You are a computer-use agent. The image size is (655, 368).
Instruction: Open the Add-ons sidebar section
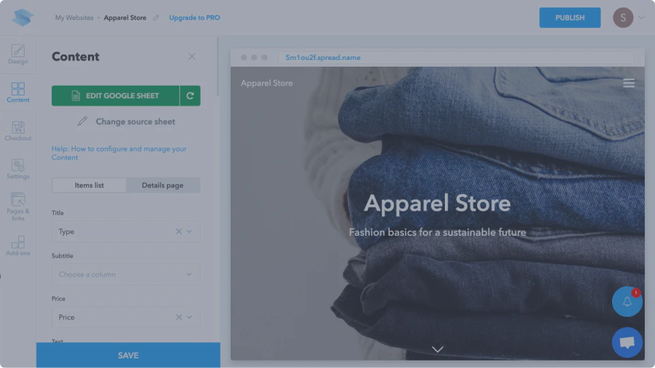[18, 245]
